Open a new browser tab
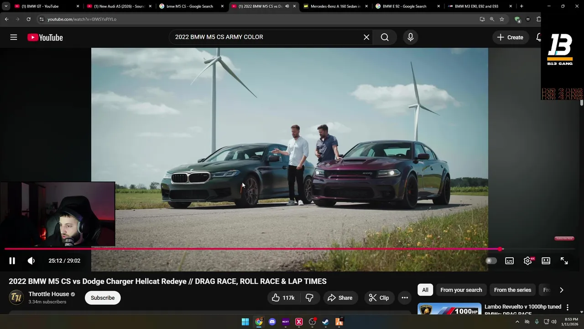 tap(521, 6)
